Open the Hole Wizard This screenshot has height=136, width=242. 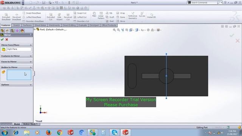(x=59, y=17)
